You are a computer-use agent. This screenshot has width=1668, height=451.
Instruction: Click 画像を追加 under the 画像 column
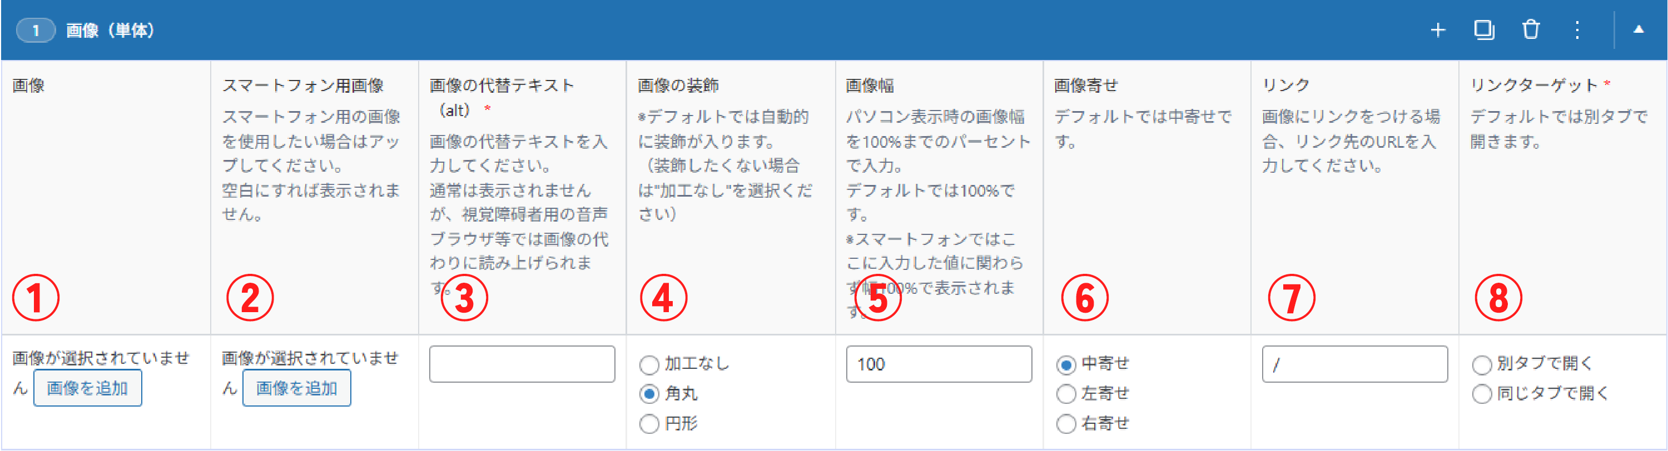[87, 388]
